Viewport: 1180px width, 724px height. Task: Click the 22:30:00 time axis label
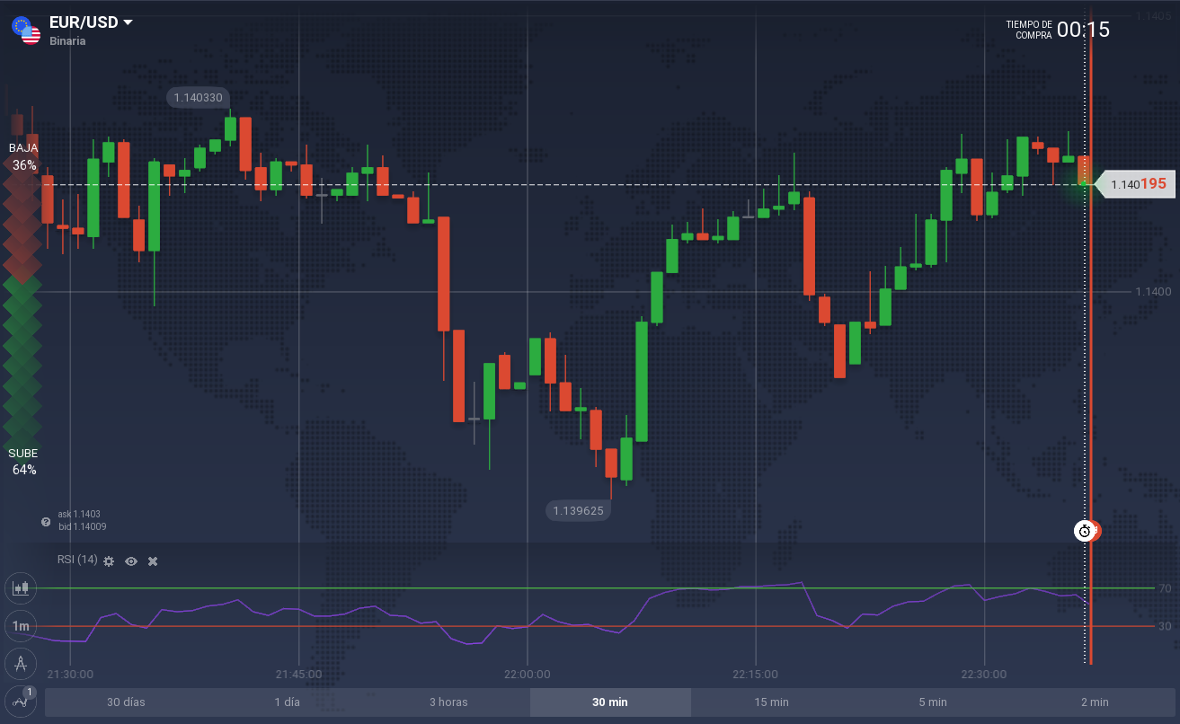point(984,674)
